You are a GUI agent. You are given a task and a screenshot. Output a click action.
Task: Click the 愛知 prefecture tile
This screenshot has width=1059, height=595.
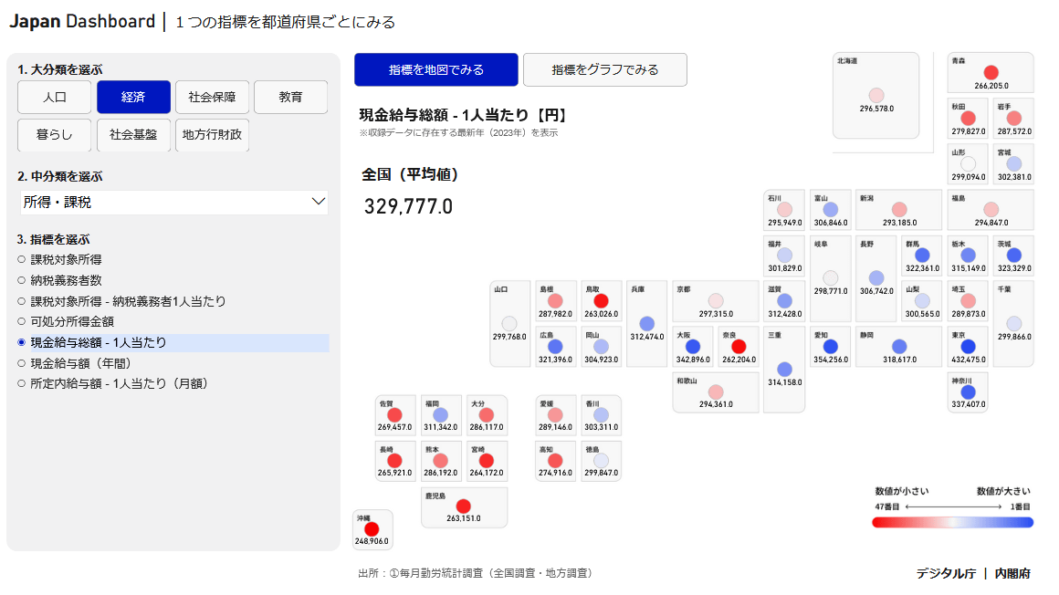830,347
